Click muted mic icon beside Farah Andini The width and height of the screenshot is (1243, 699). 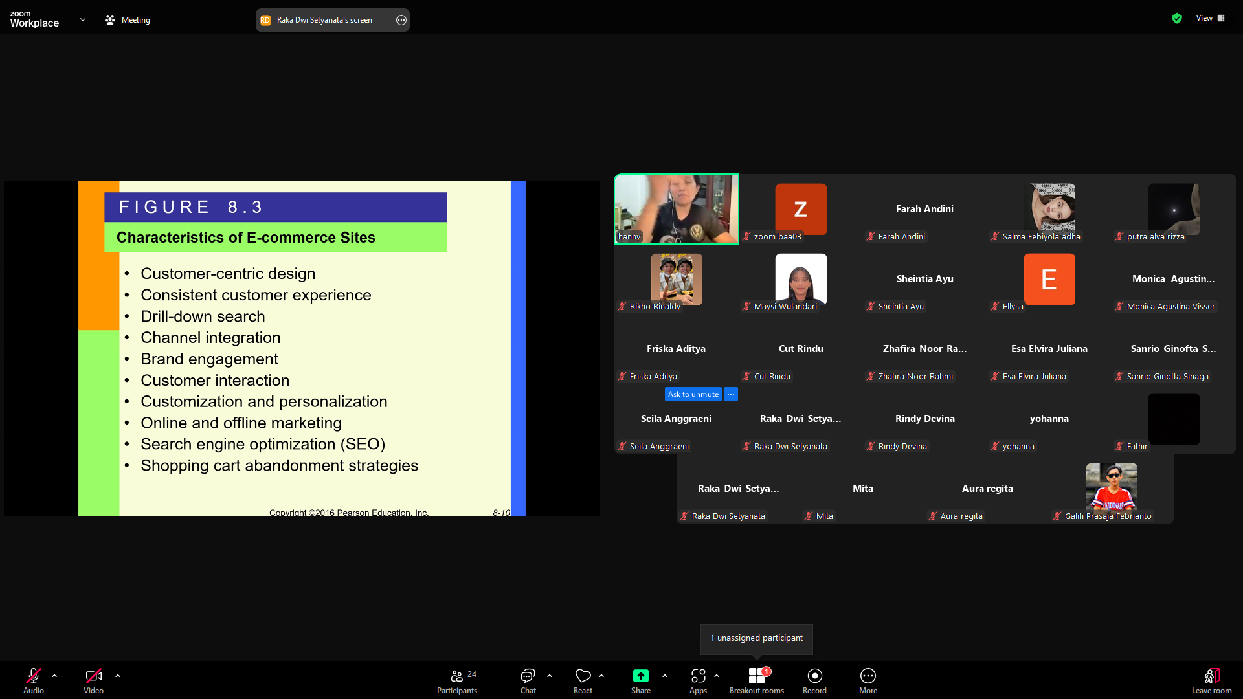(871, 237)
